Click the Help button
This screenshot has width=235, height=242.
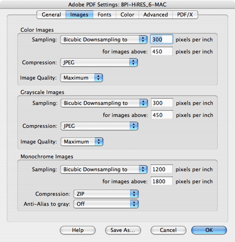[x=78, y=230]
